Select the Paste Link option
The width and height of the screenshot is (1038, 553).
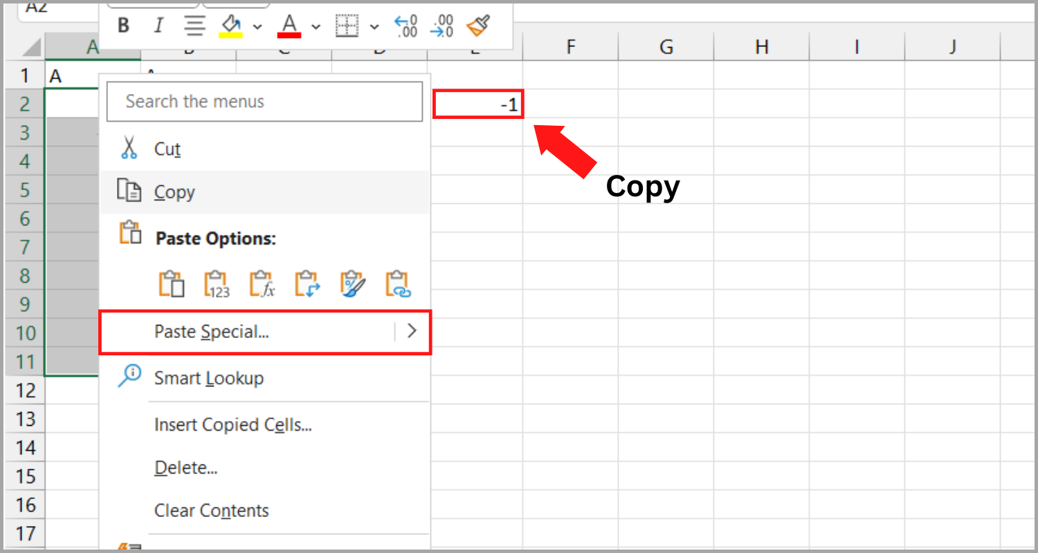click(x=397, y=283)
